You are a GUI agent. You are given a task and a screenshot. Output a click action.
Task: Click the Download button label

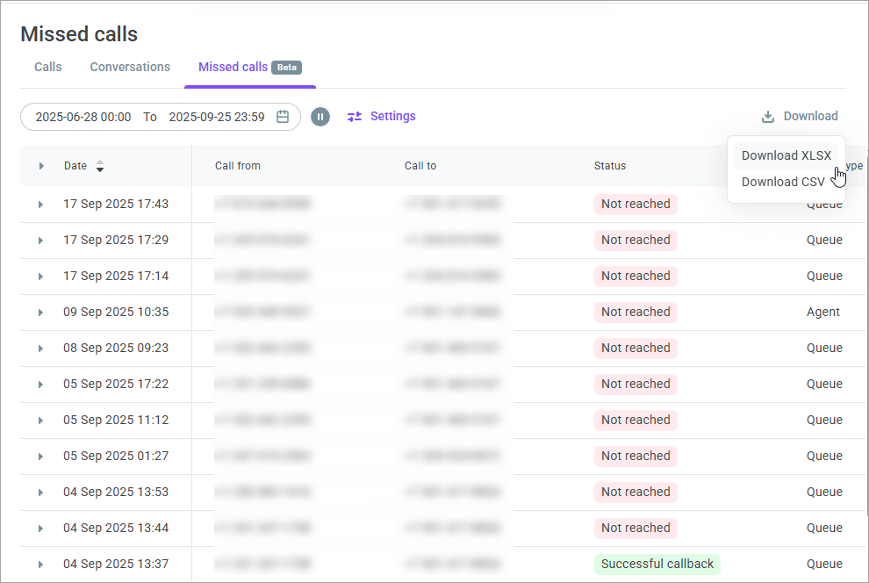pos(810,116)
